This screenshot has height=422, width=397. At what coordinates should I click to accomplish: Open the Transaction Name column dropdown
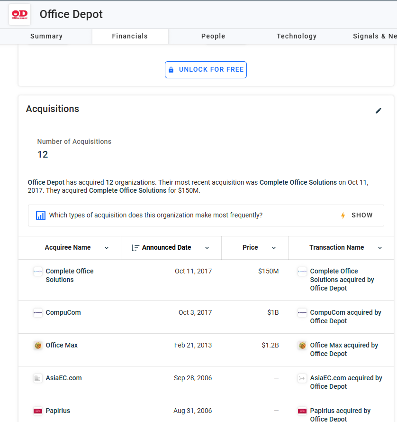point(380,248)
